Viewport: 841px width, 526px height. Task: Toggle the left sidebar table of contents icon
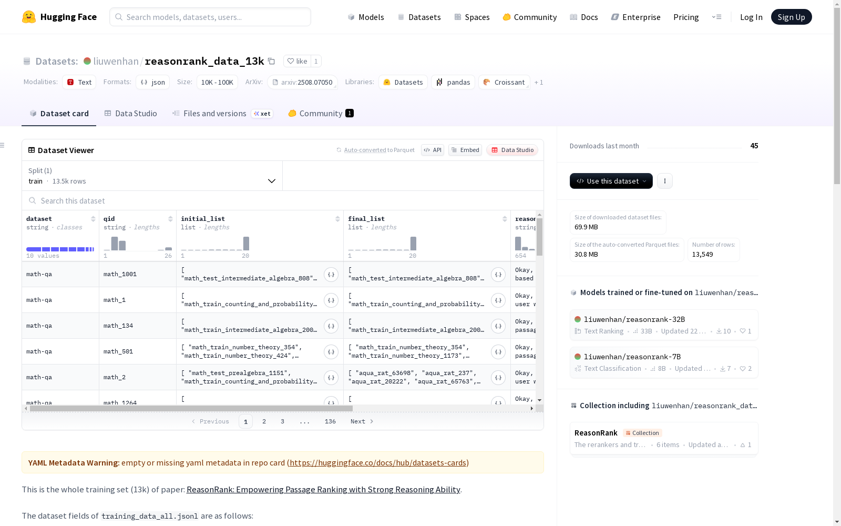[x=3, y=145]
